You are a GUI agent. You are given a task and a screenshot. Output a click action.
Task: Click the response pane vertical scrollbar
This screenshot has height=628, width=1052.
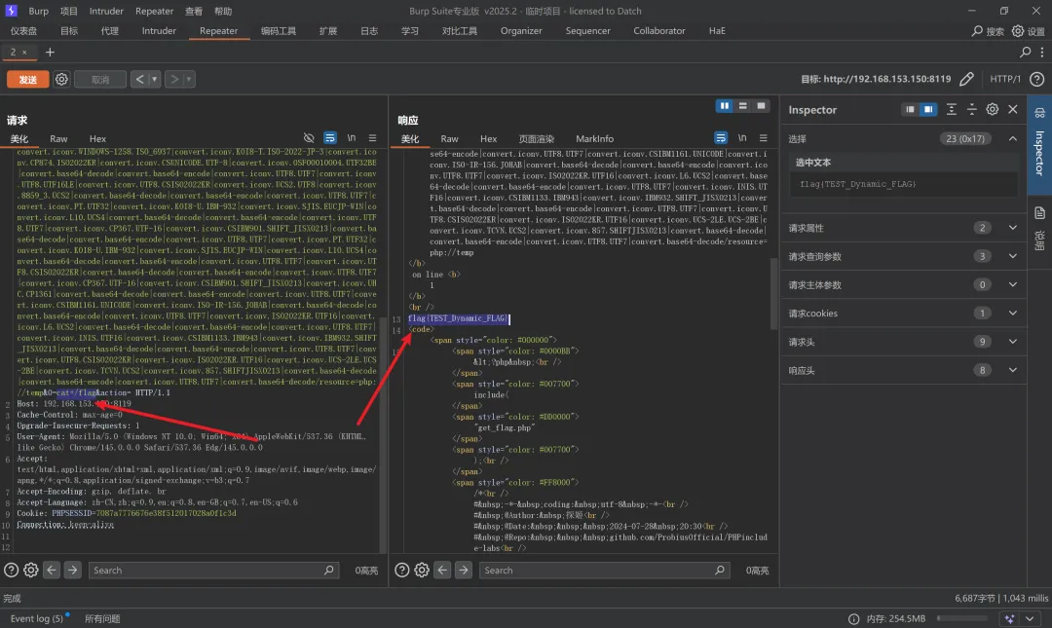(773, 293)
